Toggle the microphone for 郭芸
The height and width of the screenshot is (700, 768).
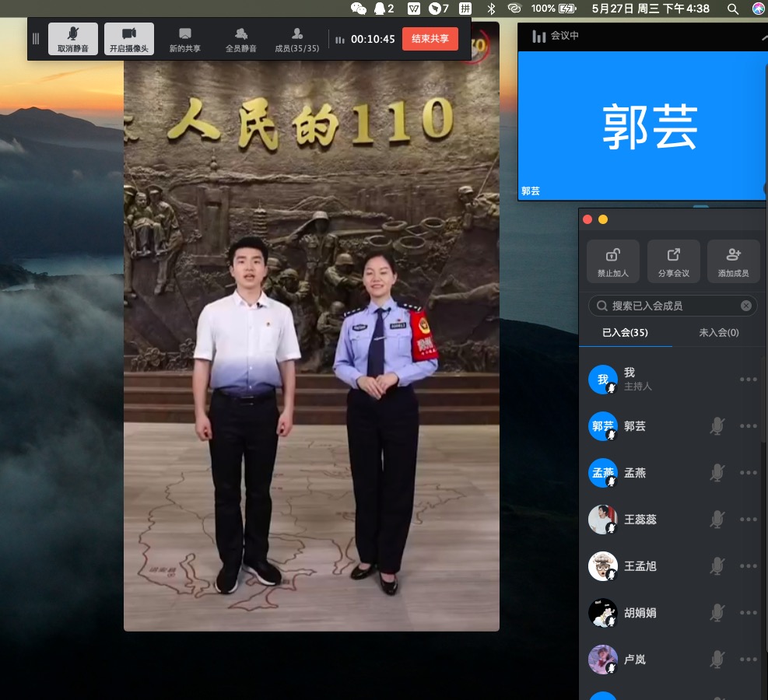click(717, 426)
